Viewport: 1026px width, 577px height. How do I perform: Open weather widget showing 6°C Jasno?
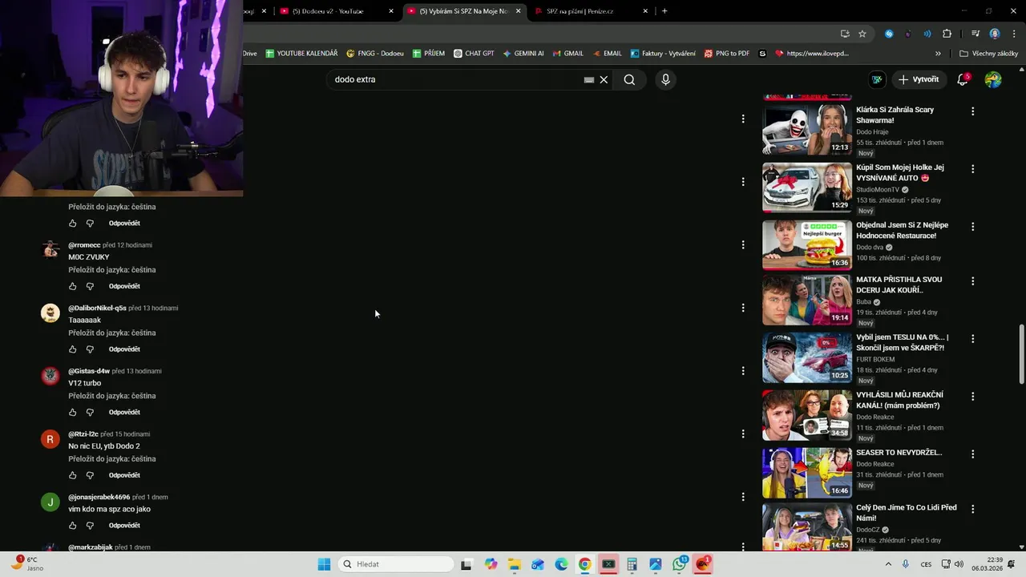click(x=26, y=564)
